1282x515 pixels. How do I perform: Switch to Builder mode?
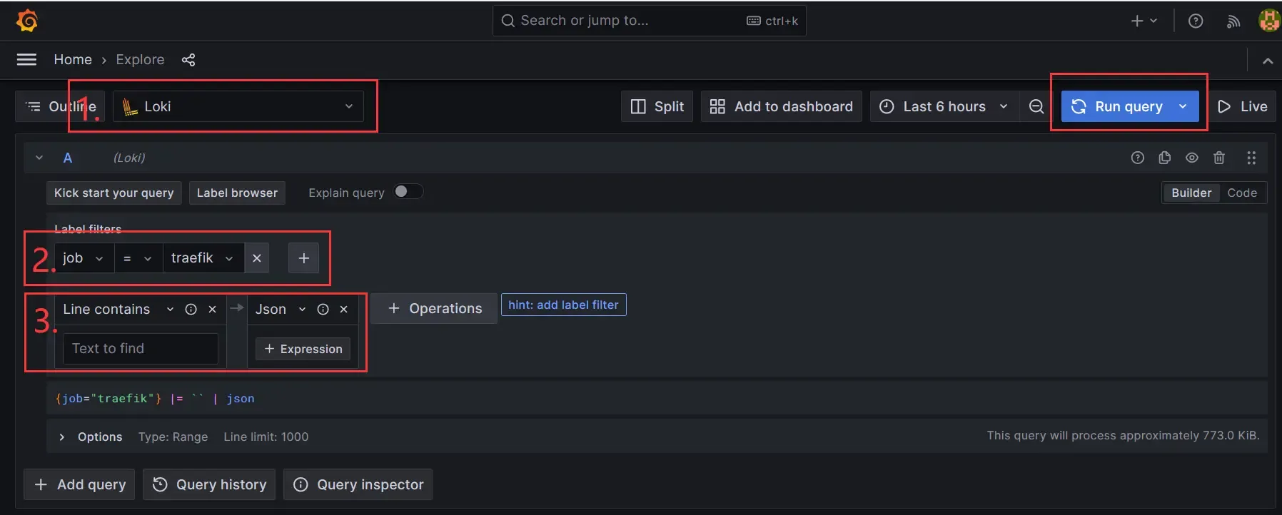coord(1191,193)
